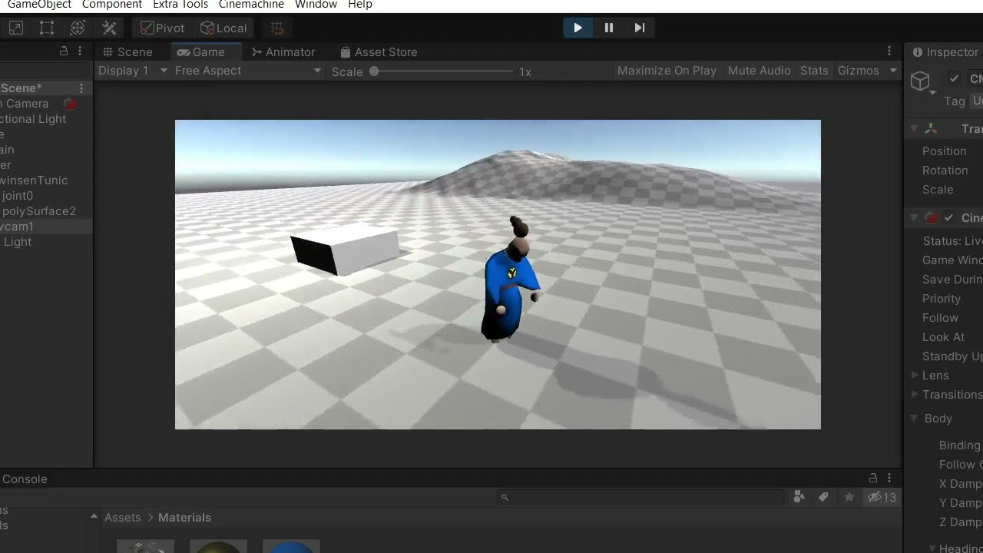983x553 pixels.
Task: Select the Scale tool in toolbar
Action: [16, 28]
